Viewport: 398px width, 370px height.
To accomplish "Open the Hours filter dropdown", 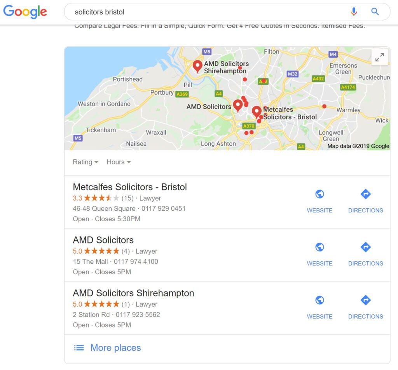I will click(119, 162).
